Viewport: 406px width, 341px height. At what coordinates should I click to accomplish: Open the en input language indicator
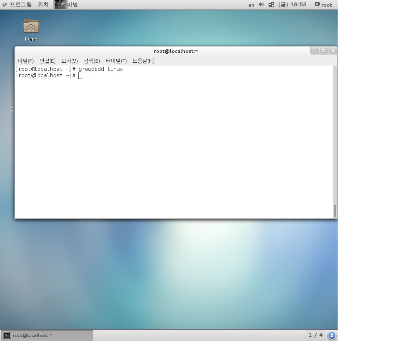[x=251, y=5]
